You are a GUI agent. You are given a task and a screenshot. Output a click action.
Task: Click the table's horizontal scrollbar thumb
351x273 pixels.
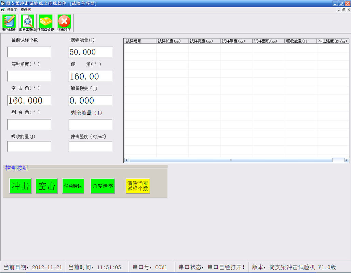pyautogui.click(x=231, y=160)
